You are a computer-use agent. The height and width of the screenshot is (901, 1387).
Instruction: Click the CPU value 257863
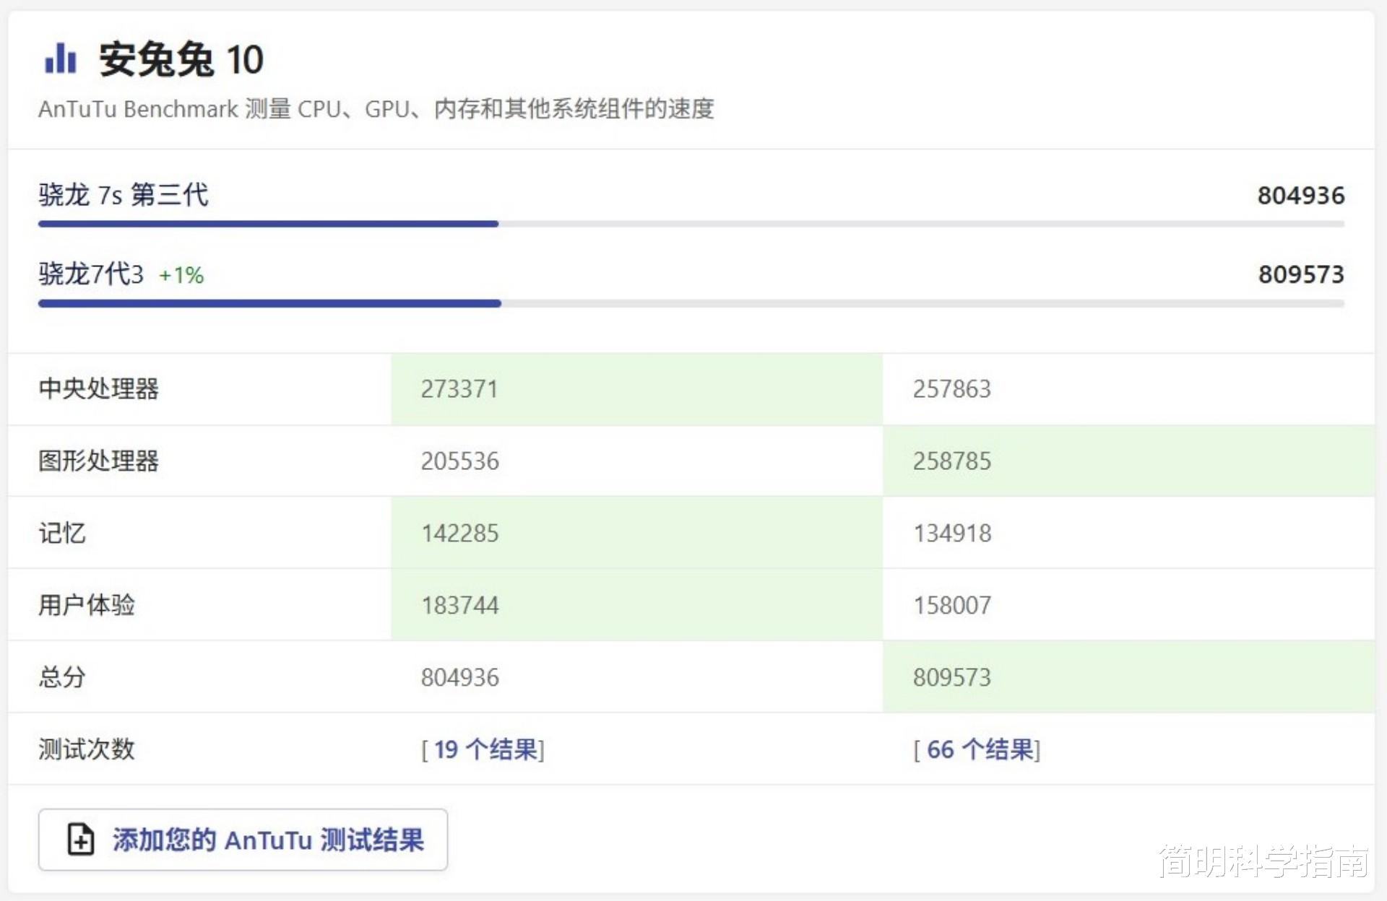(x=952, y=389)
